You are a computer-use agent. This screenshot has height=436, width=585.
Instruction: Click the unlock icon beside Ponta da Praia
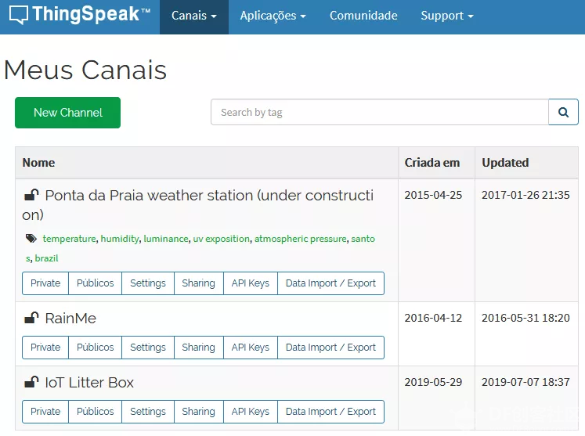point(31,195)
